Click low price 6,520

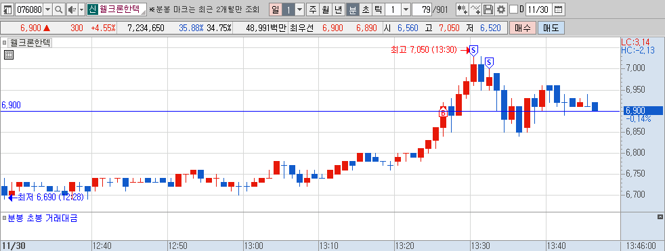pos(490,28)
